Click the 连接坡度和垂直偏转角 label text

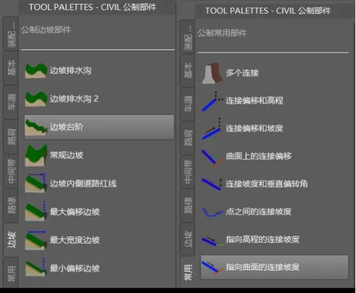(267, 184)
